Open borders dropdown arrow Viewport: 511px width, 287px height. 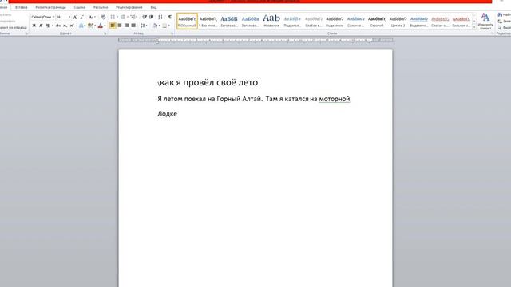(x=168, y=26)
